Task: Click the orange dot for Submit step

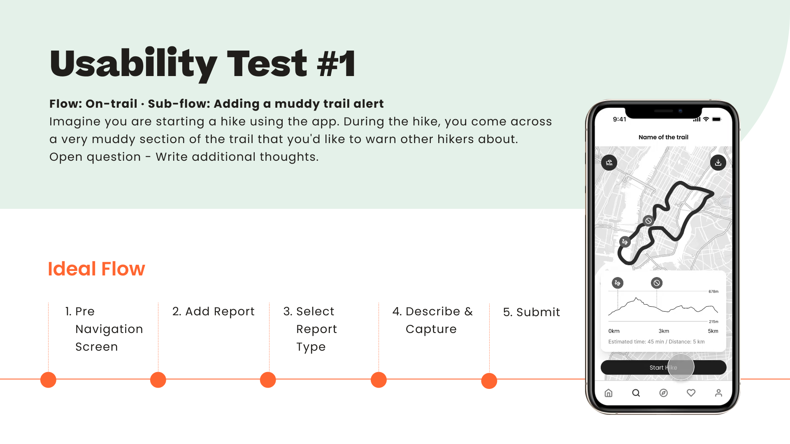Action: tap(489, 381)
